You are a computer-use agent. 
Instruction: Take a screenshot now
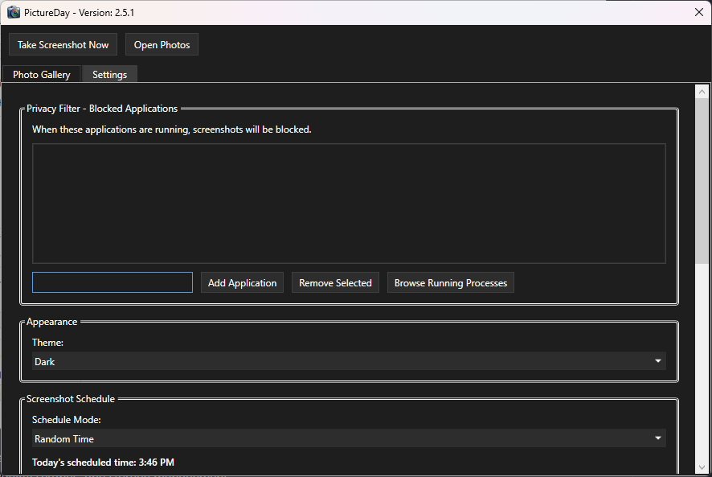pos(63,44)
